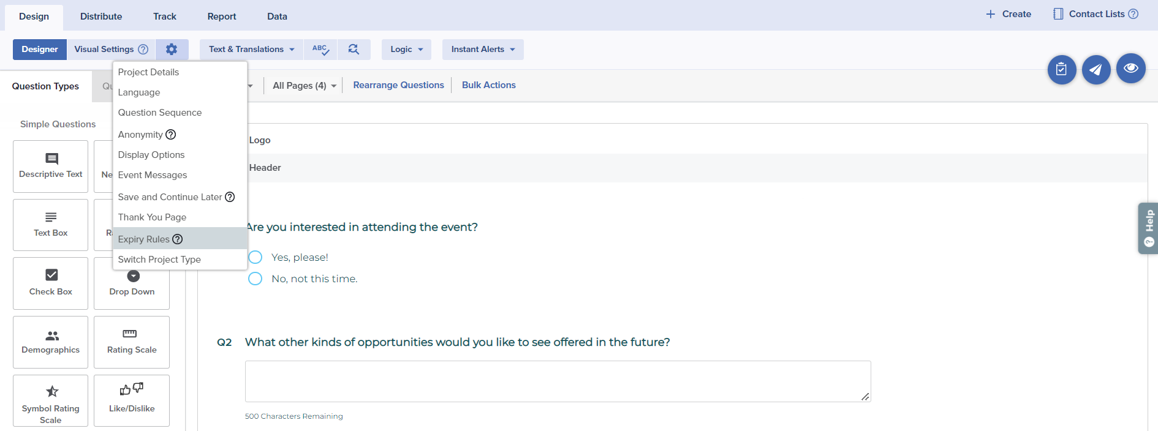
Task: Open the Bulk Actions link
Action: click(488, 85)
